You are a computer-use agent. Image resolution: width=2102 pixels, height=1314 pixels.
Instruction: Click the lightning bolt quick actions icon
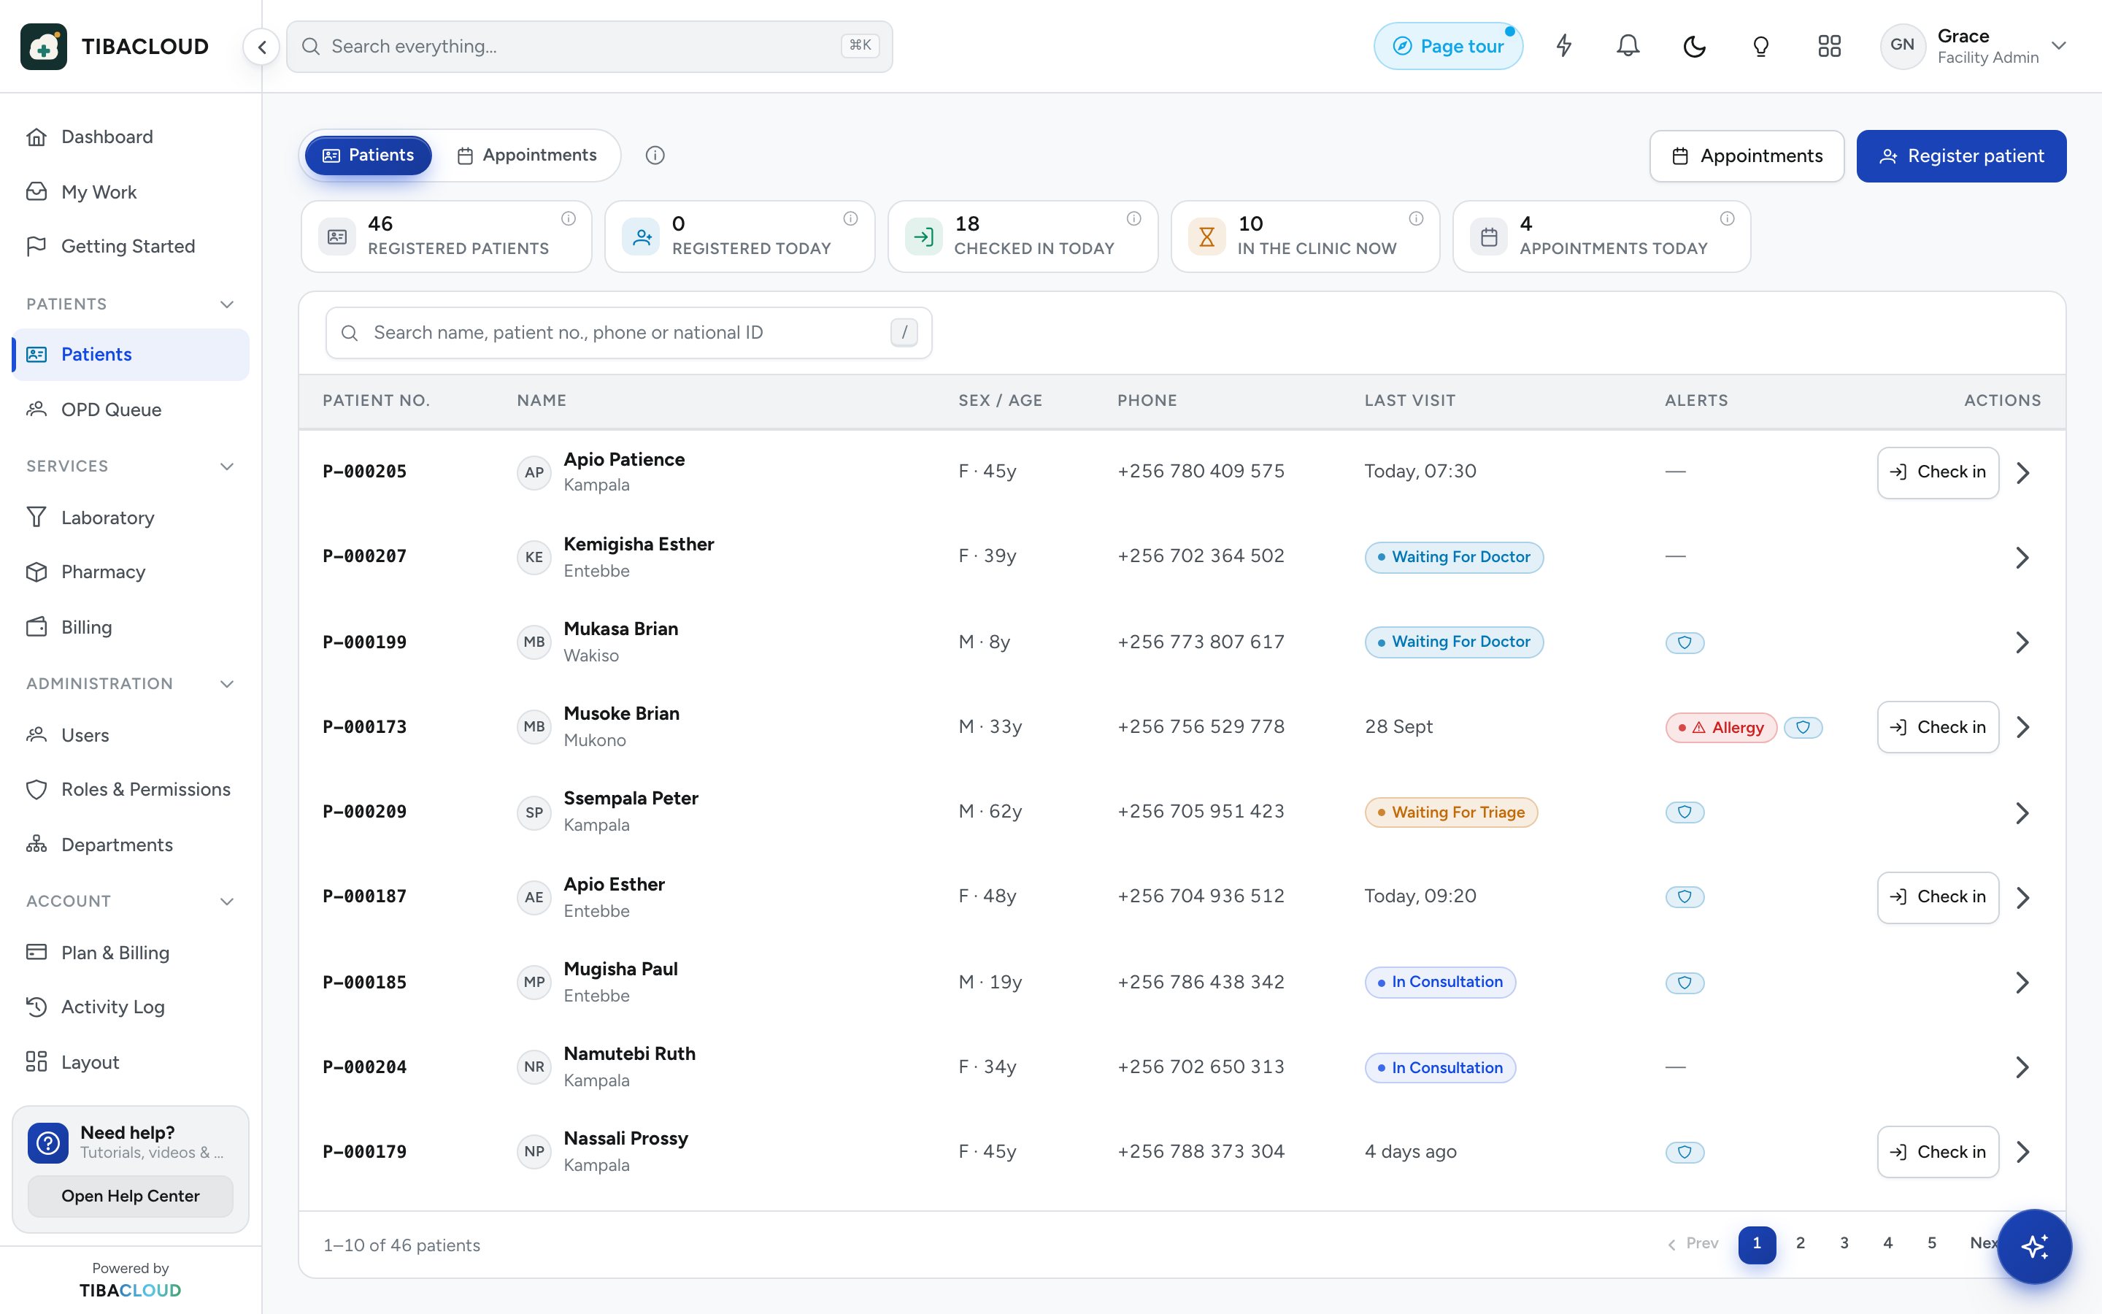click(x=1563, y=46)
